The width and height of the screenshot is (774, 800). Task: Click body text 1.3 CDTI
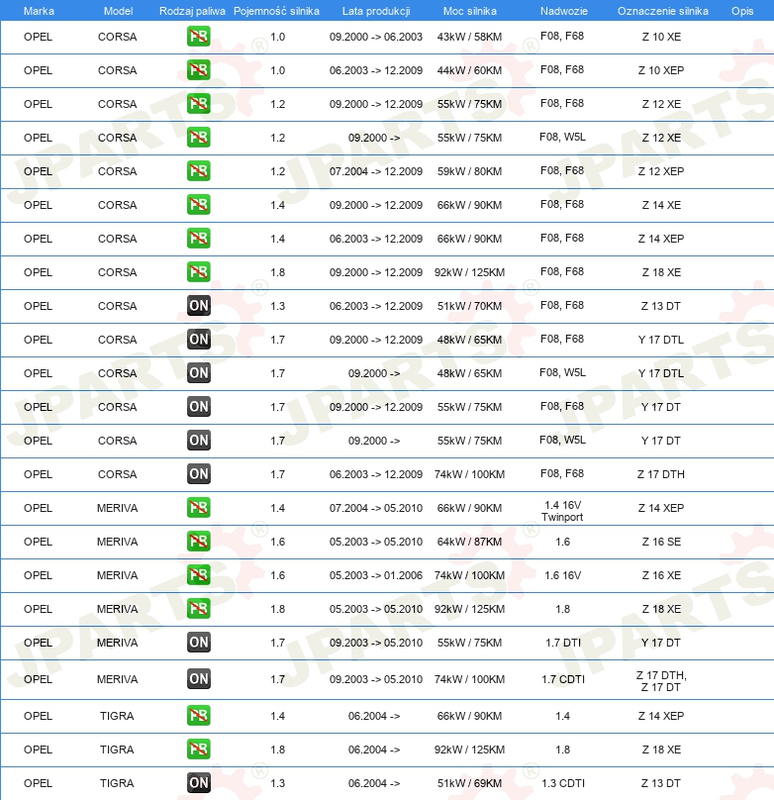pos(563,784)
